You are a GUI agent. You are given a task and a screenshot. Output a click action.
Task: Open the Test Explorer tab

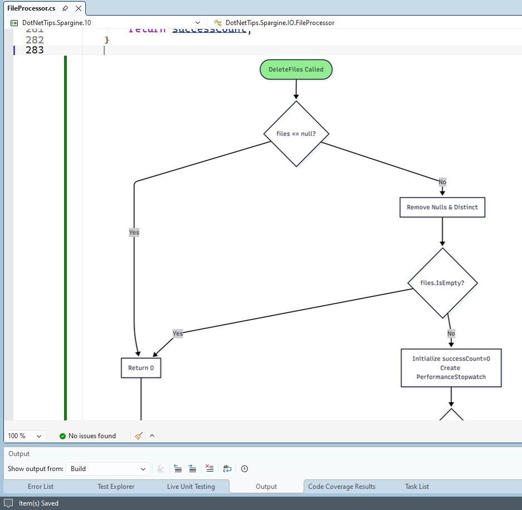coord(116,487)
